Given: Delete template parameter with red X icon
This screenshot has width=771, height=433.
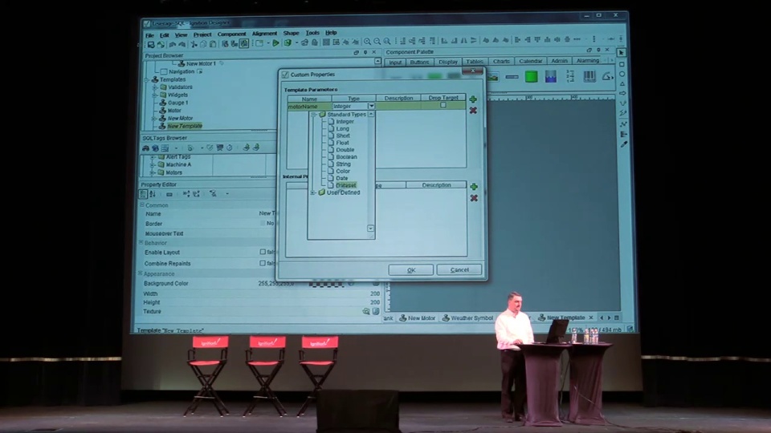Looking at the screenshot, I should (473, 111).
